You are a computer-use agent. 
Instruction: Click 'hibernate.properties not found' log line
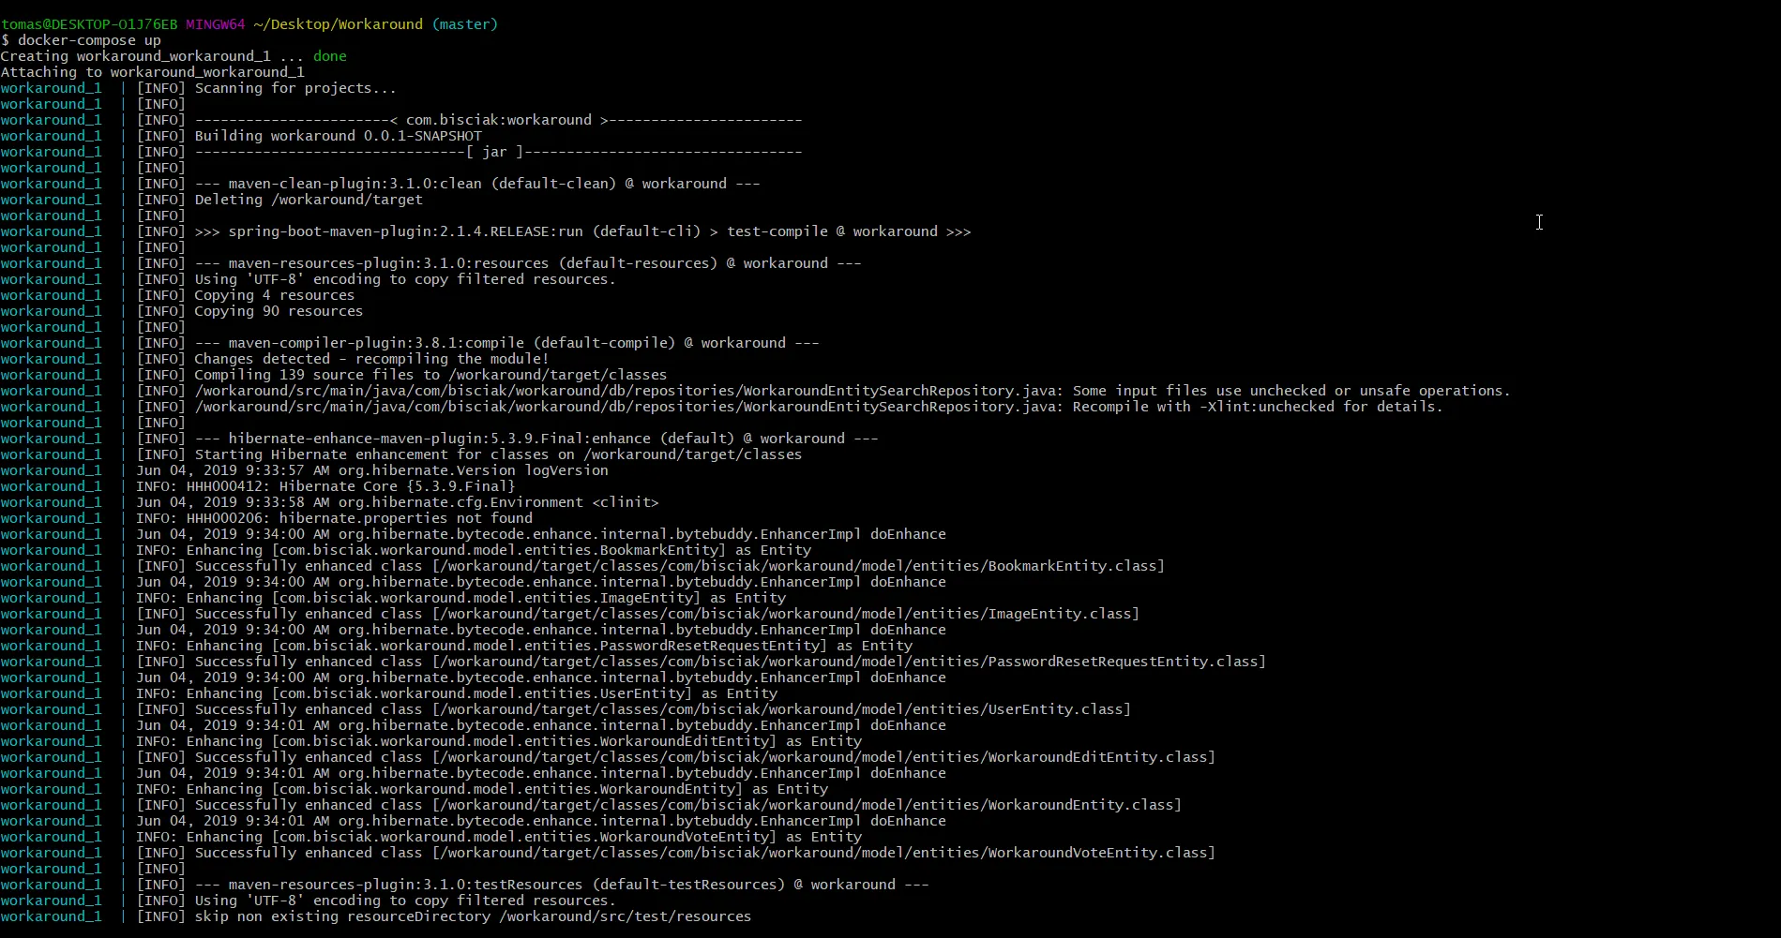click(406, 518)
